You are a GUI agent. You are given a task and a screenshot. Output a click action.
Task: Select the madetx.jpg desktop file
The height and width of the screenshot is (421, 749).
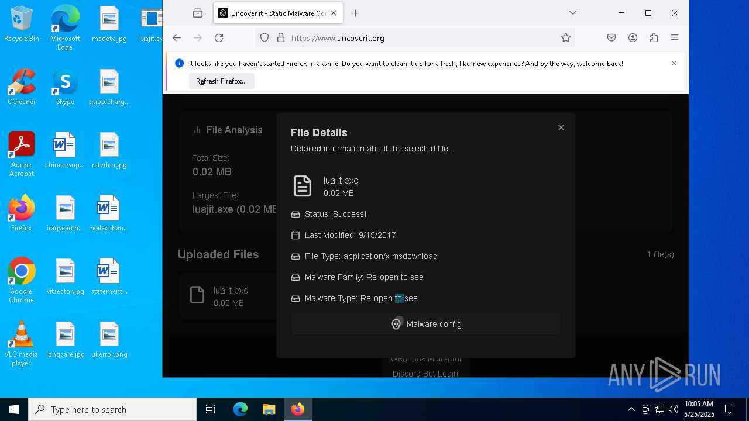point(109,24)
